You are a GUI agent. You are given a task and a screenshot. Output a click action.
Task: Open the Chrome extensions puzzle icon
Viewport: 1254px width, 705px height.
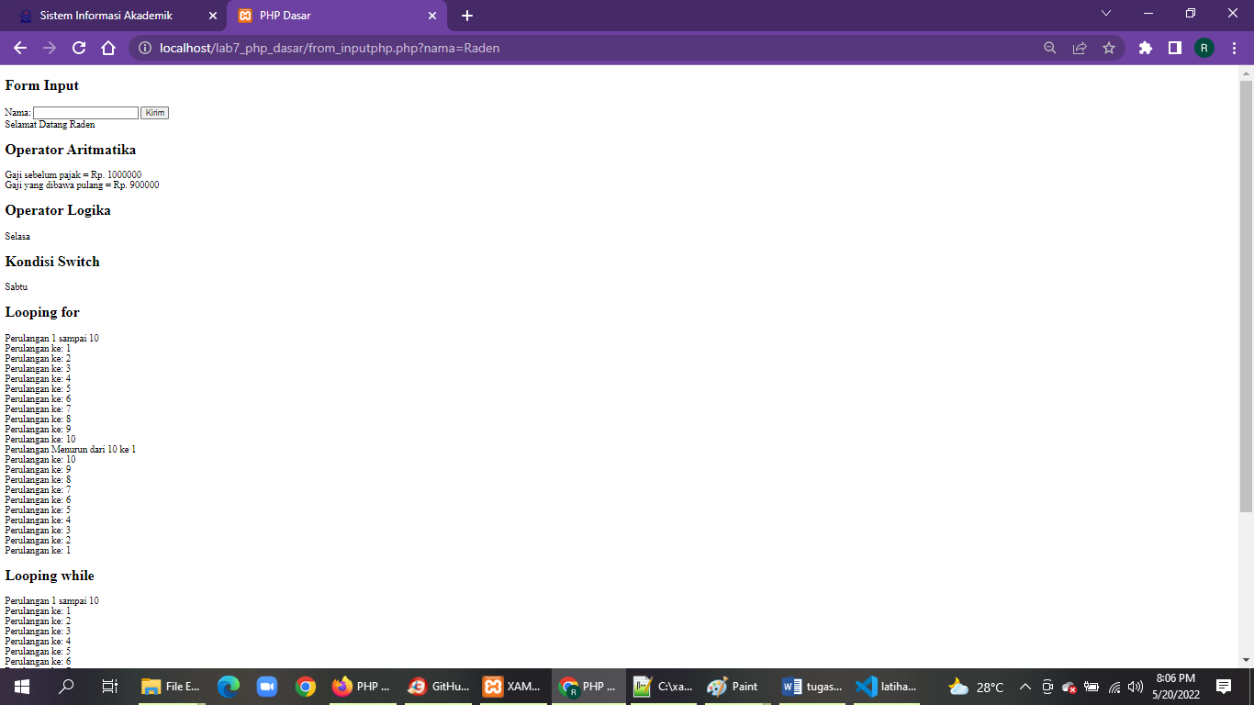click(x=1145, y=48)
